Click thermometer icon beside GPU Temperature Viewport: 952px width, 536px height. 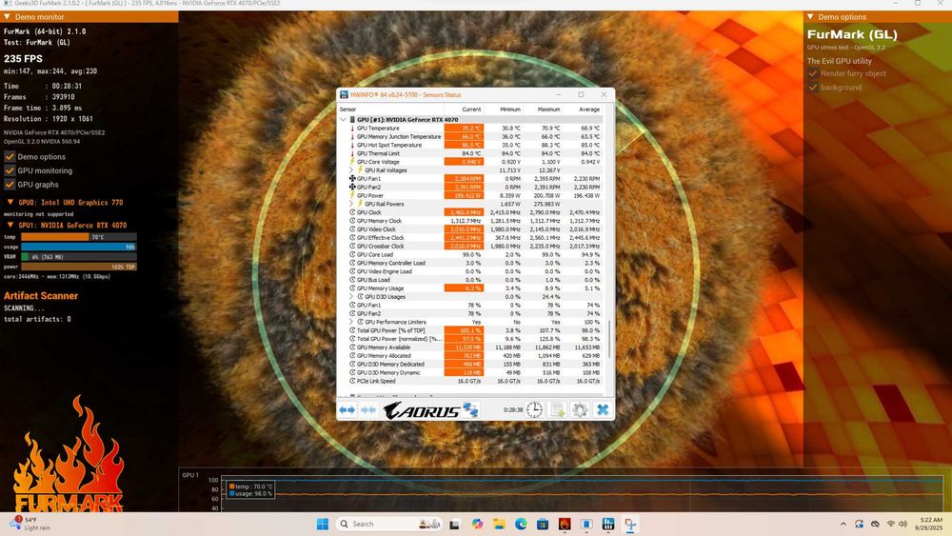coord(352,129)
